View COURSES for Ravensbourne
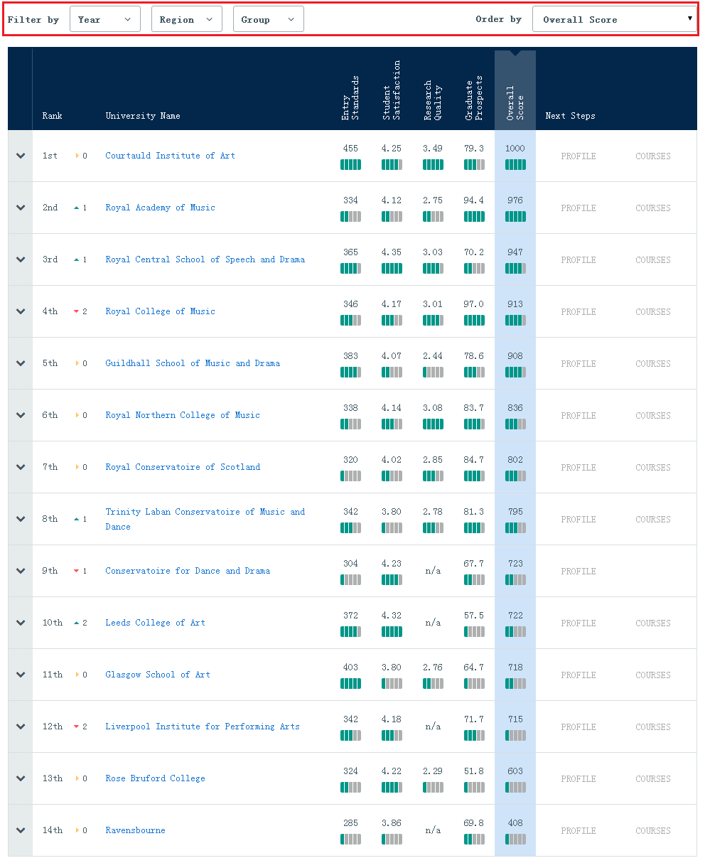Screen dimensions: 705x863 [x=653, y=831]
